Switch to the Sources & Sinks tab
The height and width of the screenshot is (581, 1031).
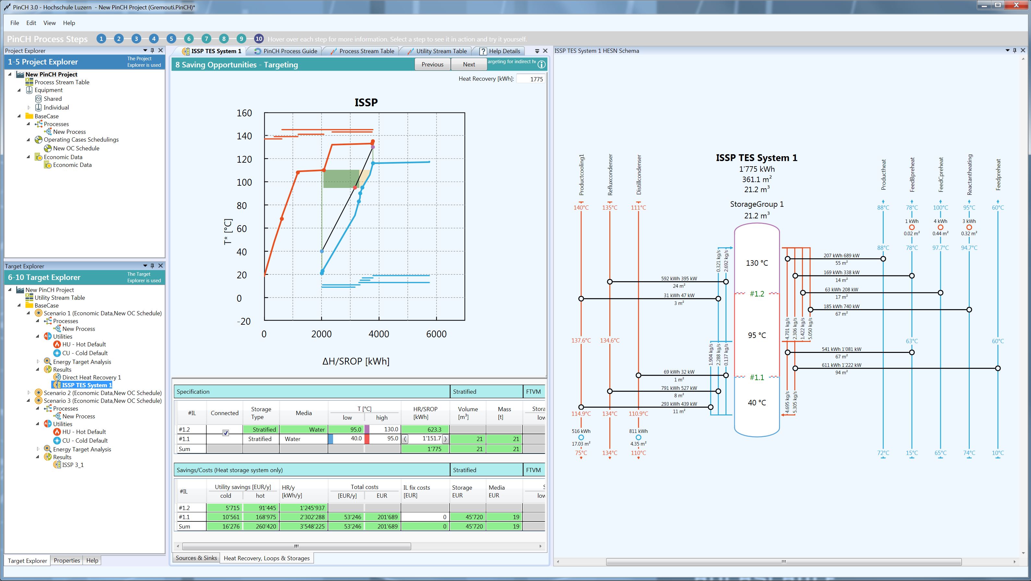196,558
